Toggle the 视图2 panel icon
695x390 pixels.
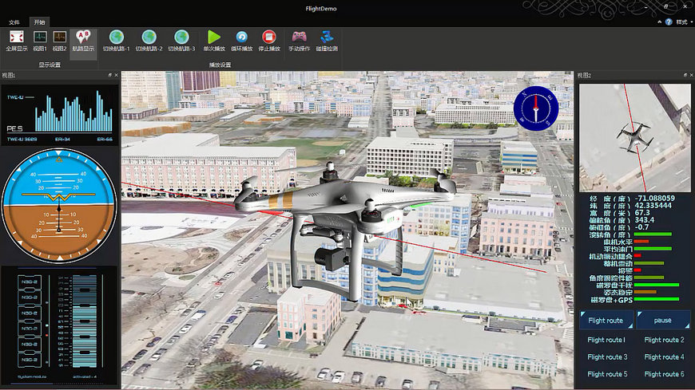[x=59, y=37]
